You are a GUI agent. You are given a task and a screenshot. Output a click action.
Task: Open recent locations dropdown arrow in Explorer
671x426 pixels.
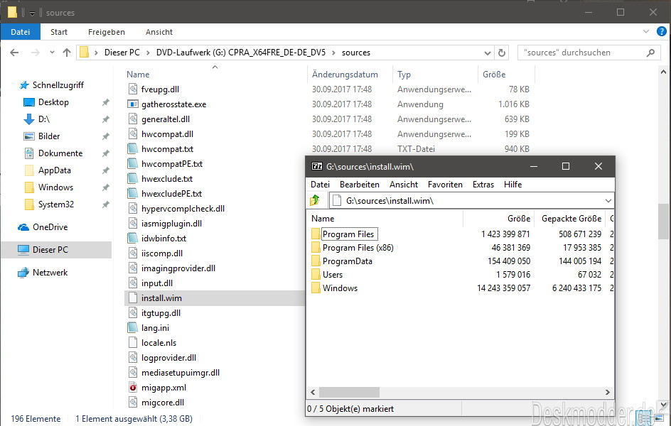pyautogui.click(x=52, y=53)
